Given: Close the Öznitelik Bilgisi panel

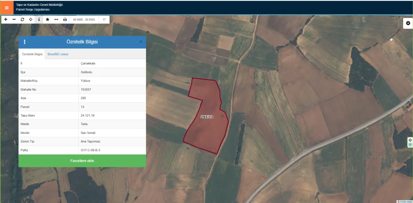Looking at the screenshot, I should click(141, 42).
